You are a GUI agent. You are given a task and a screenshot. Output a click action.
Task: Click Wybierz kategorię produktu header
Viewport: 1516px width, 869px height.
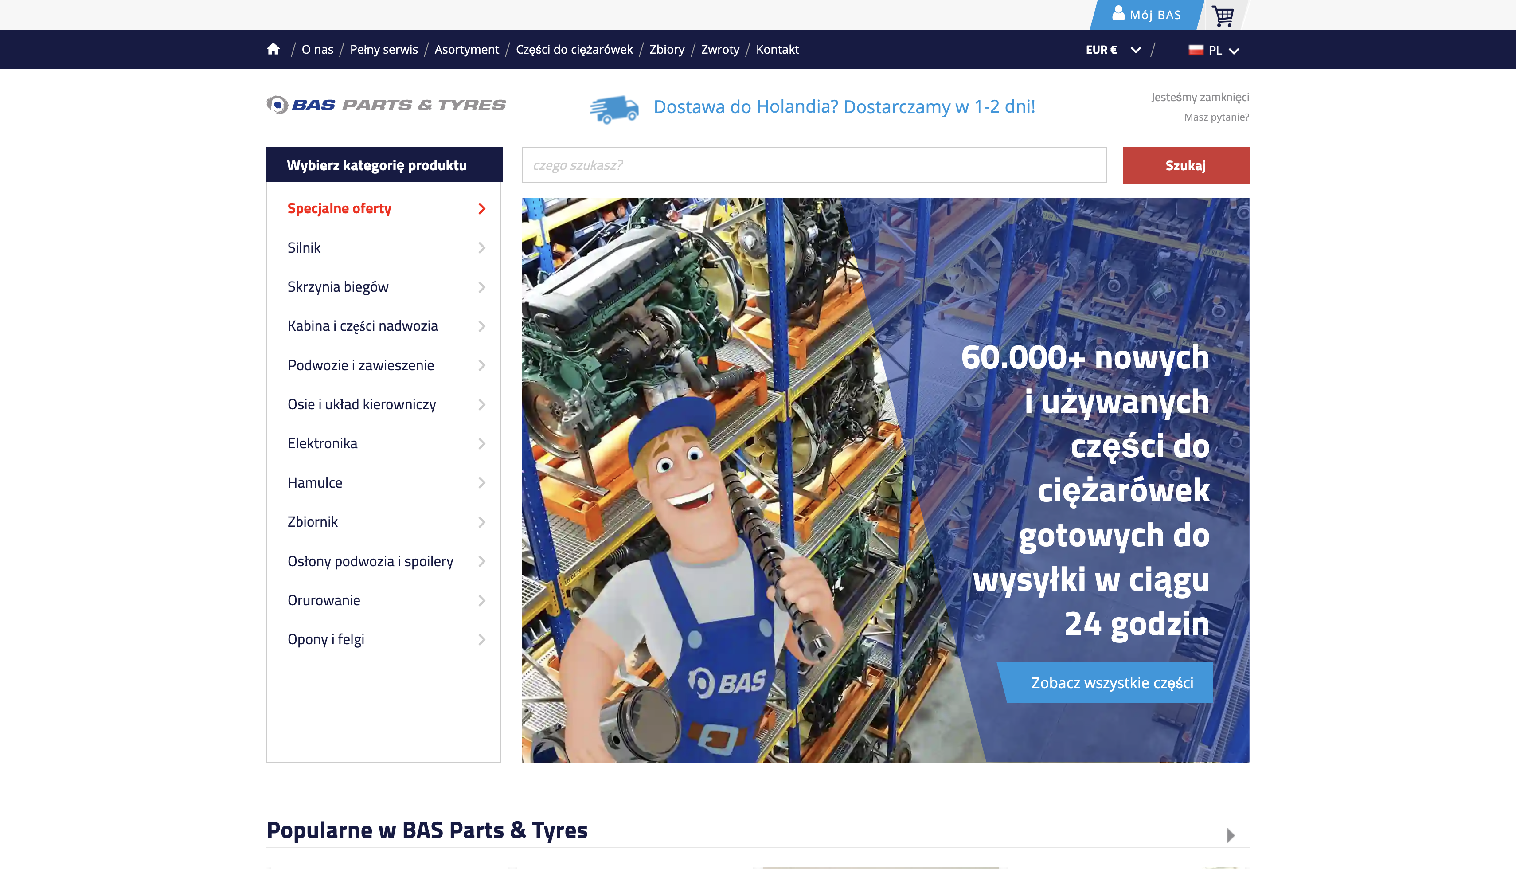pos(384,165)
